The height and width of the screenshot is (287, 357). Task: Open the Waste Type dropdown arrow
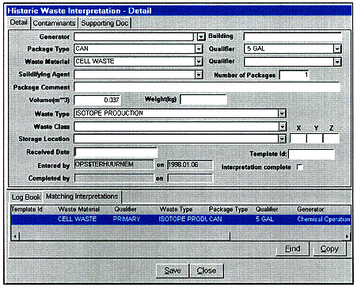click(282, 113)
